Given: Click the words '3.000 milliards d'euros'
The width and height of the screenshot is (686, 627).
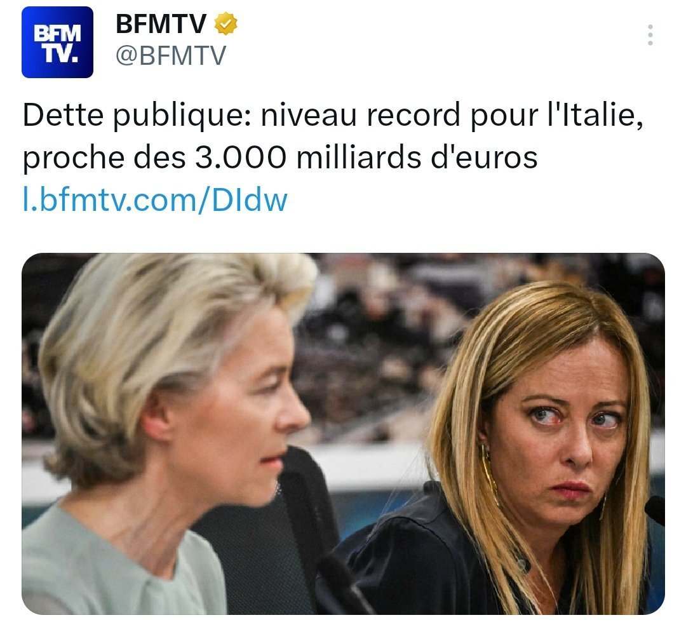Looking at the screenshot, I should [x=367, y=158].
